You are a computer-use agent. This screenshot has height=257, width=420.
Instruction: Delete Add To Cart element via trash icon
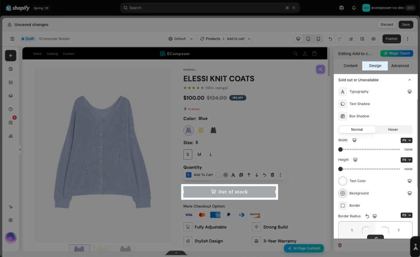point(272,175)
